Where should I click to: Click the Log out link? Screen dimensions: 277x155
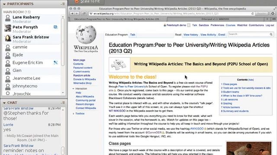pos(270,25)
